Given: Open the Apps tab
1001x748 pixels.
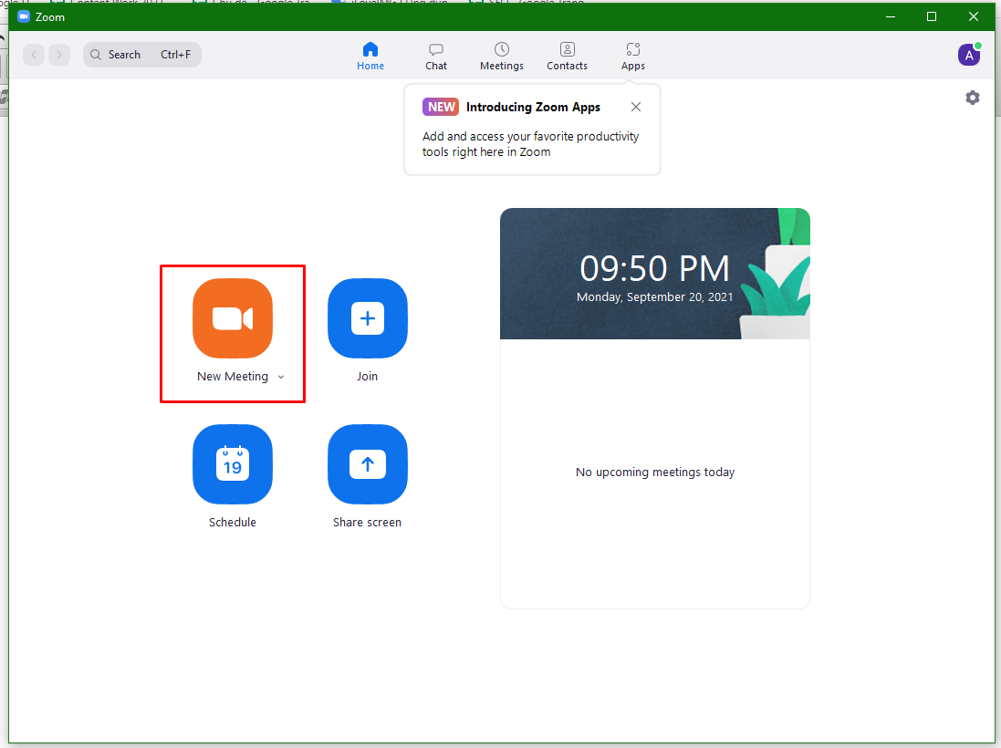Looking at the screenshot, I should (x=632, y=57).
